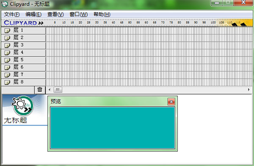
Task: Open the 窗口(W) menu
Action: [x=79, y=14]
